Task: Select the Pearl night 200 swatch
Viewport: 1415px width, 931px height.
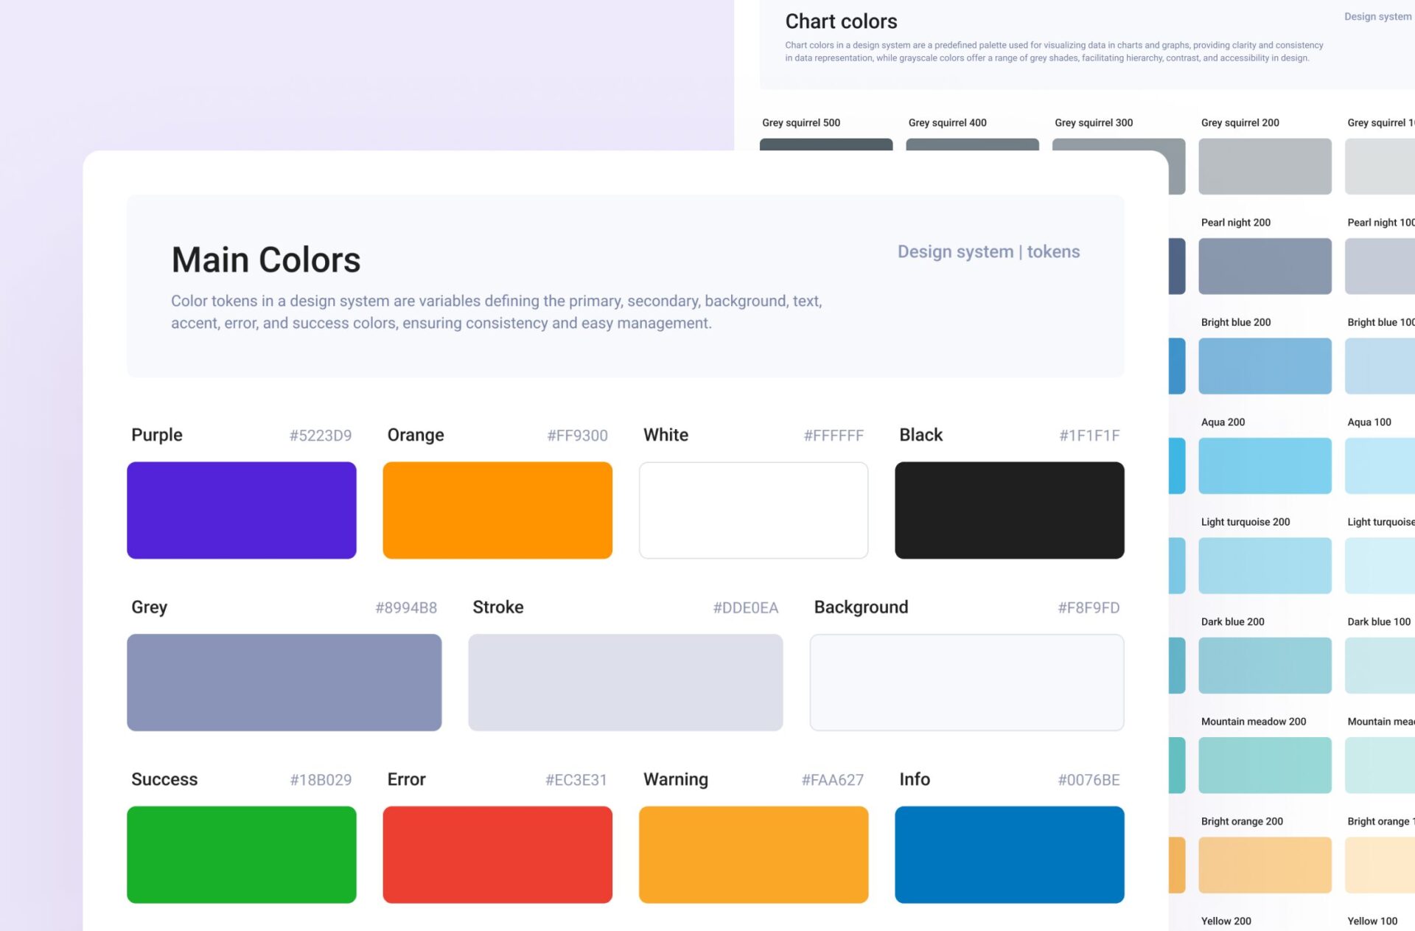Action: pyautogui.click(x=1265, y=266)
